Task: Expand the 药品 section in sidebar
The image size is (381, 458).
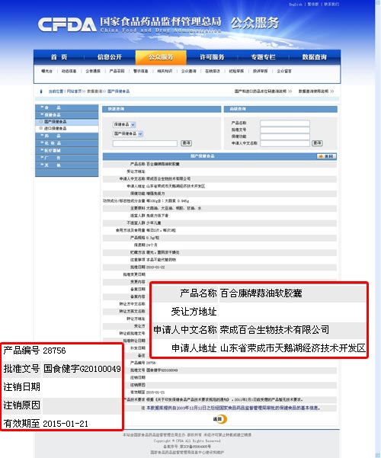Action: tap(66, 136)
